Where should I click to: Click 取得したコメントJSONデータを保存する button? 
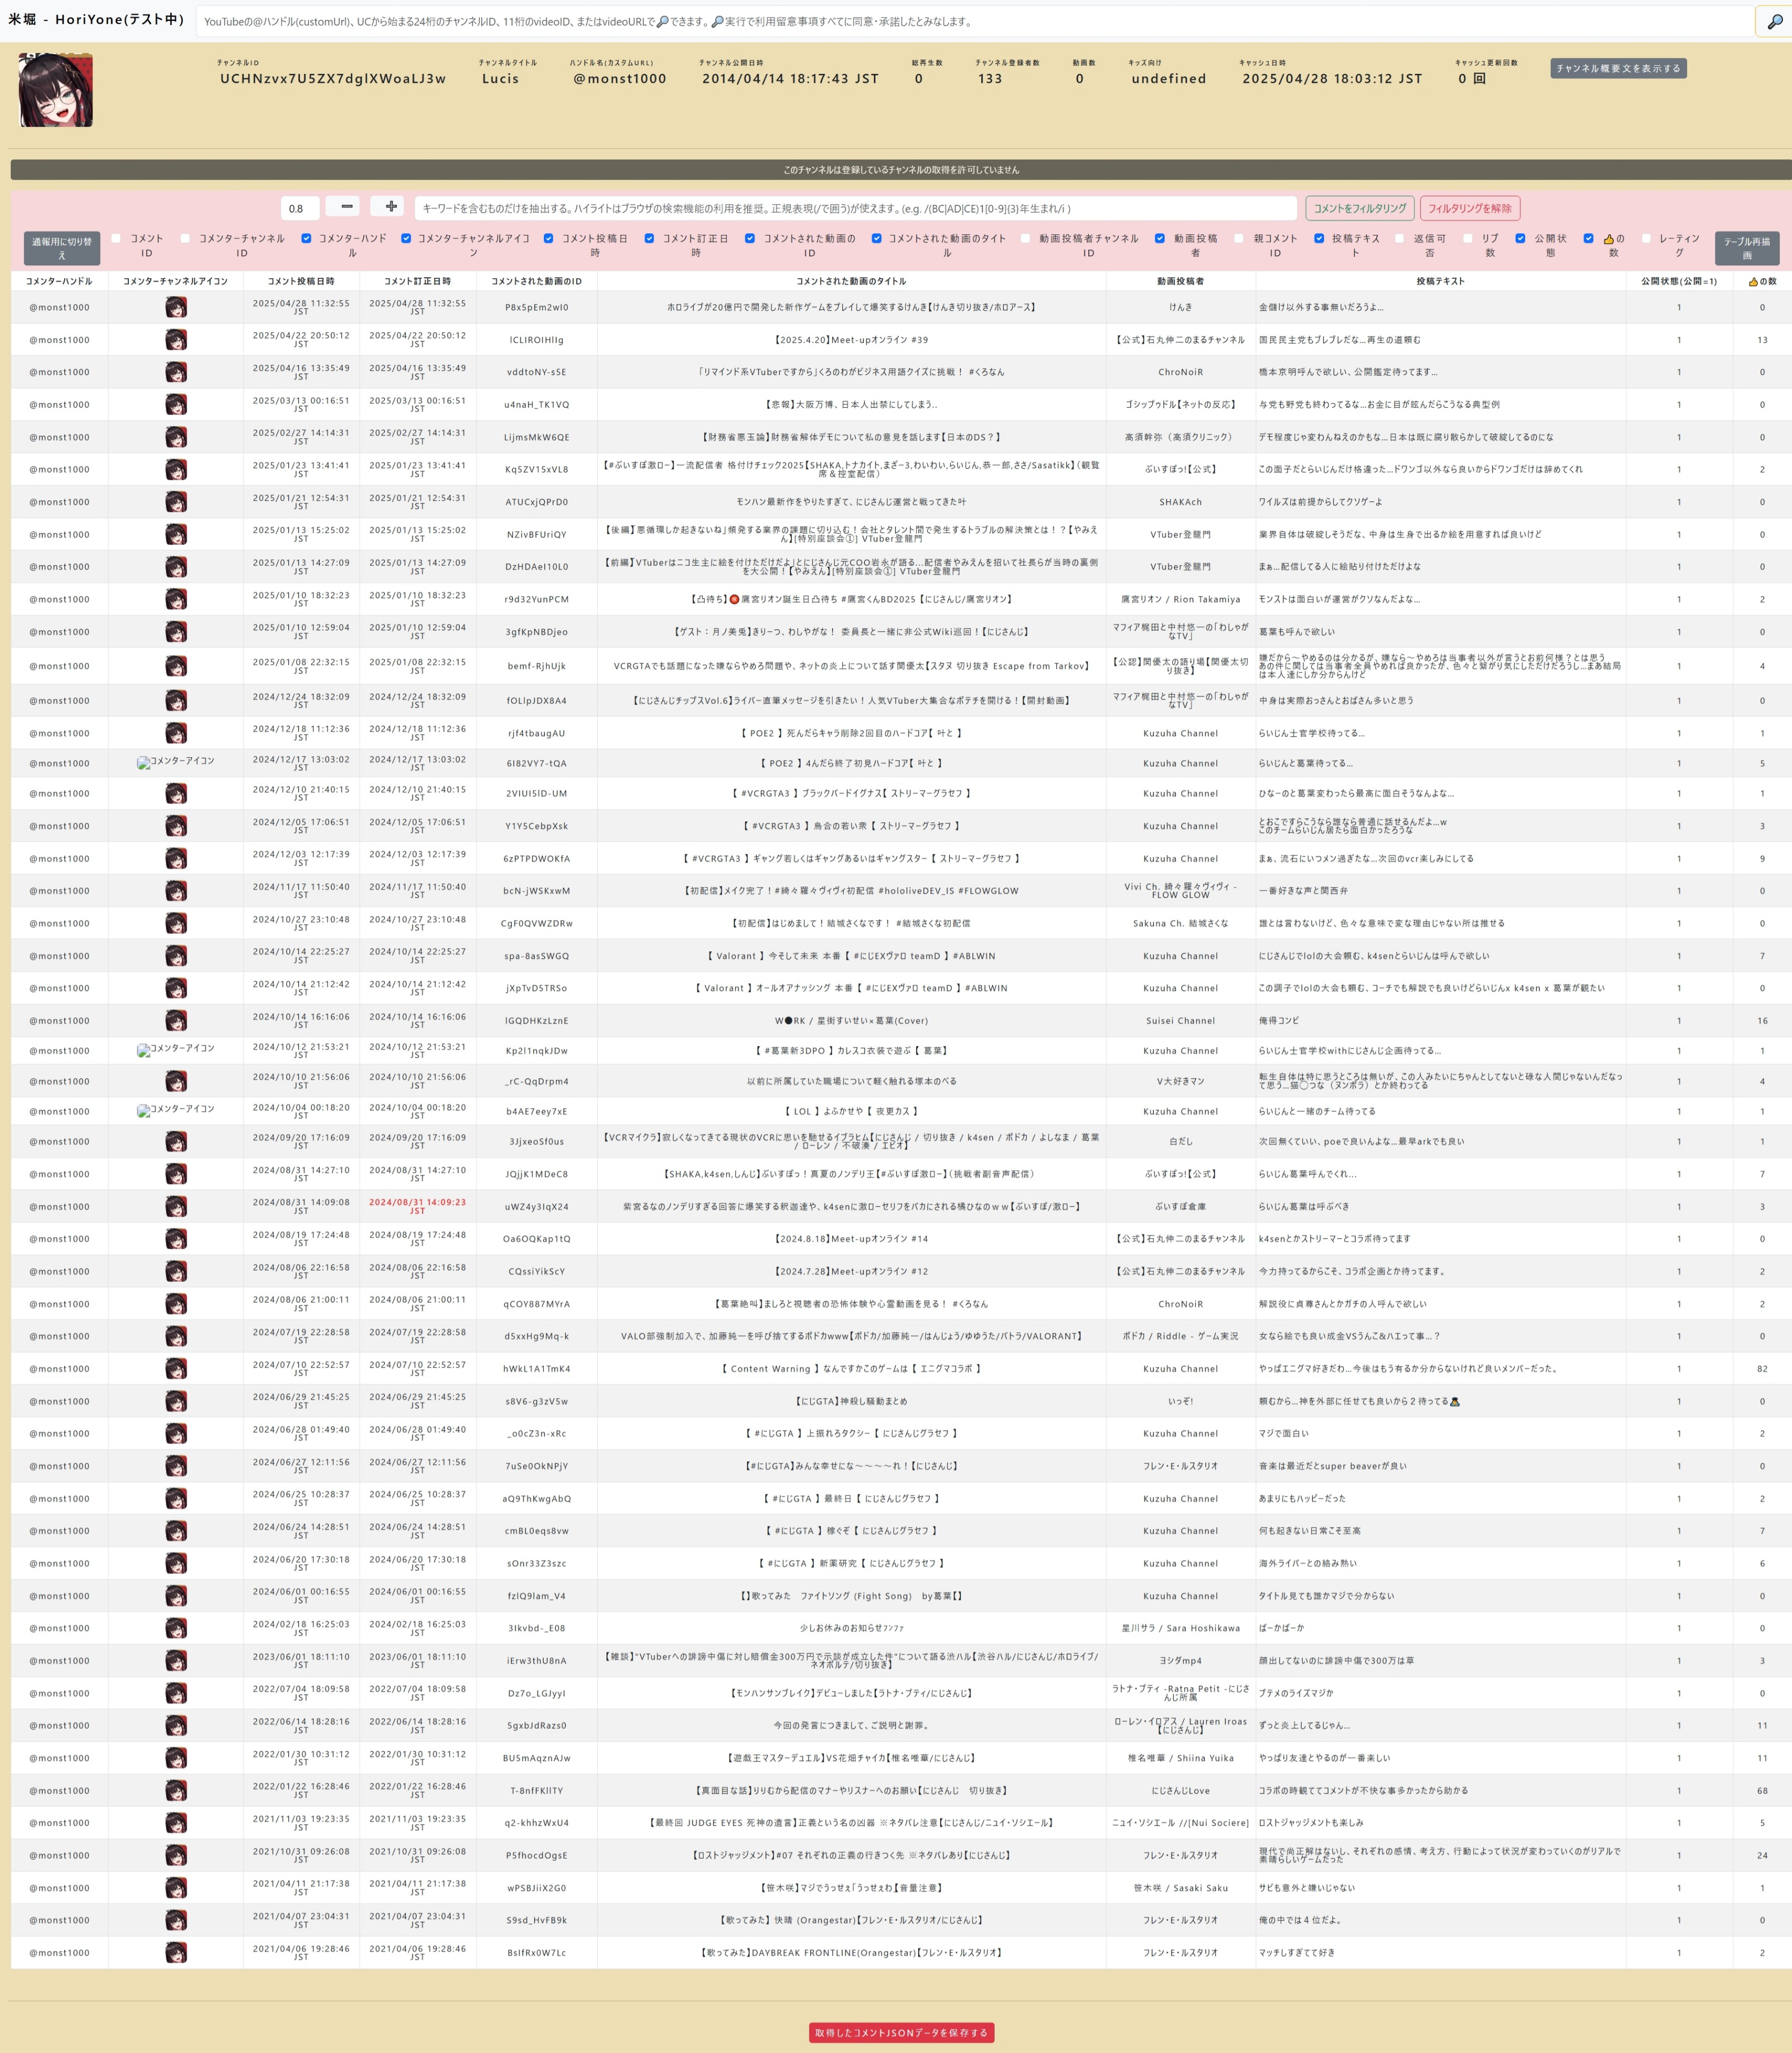pyautogui.click(x=901, y=2032)
